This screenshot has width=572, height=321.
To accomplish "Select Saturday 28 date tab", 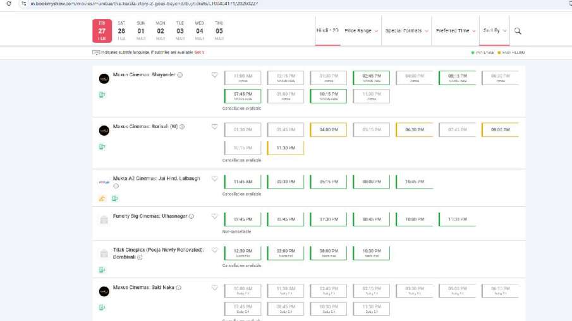I will 121,31.
